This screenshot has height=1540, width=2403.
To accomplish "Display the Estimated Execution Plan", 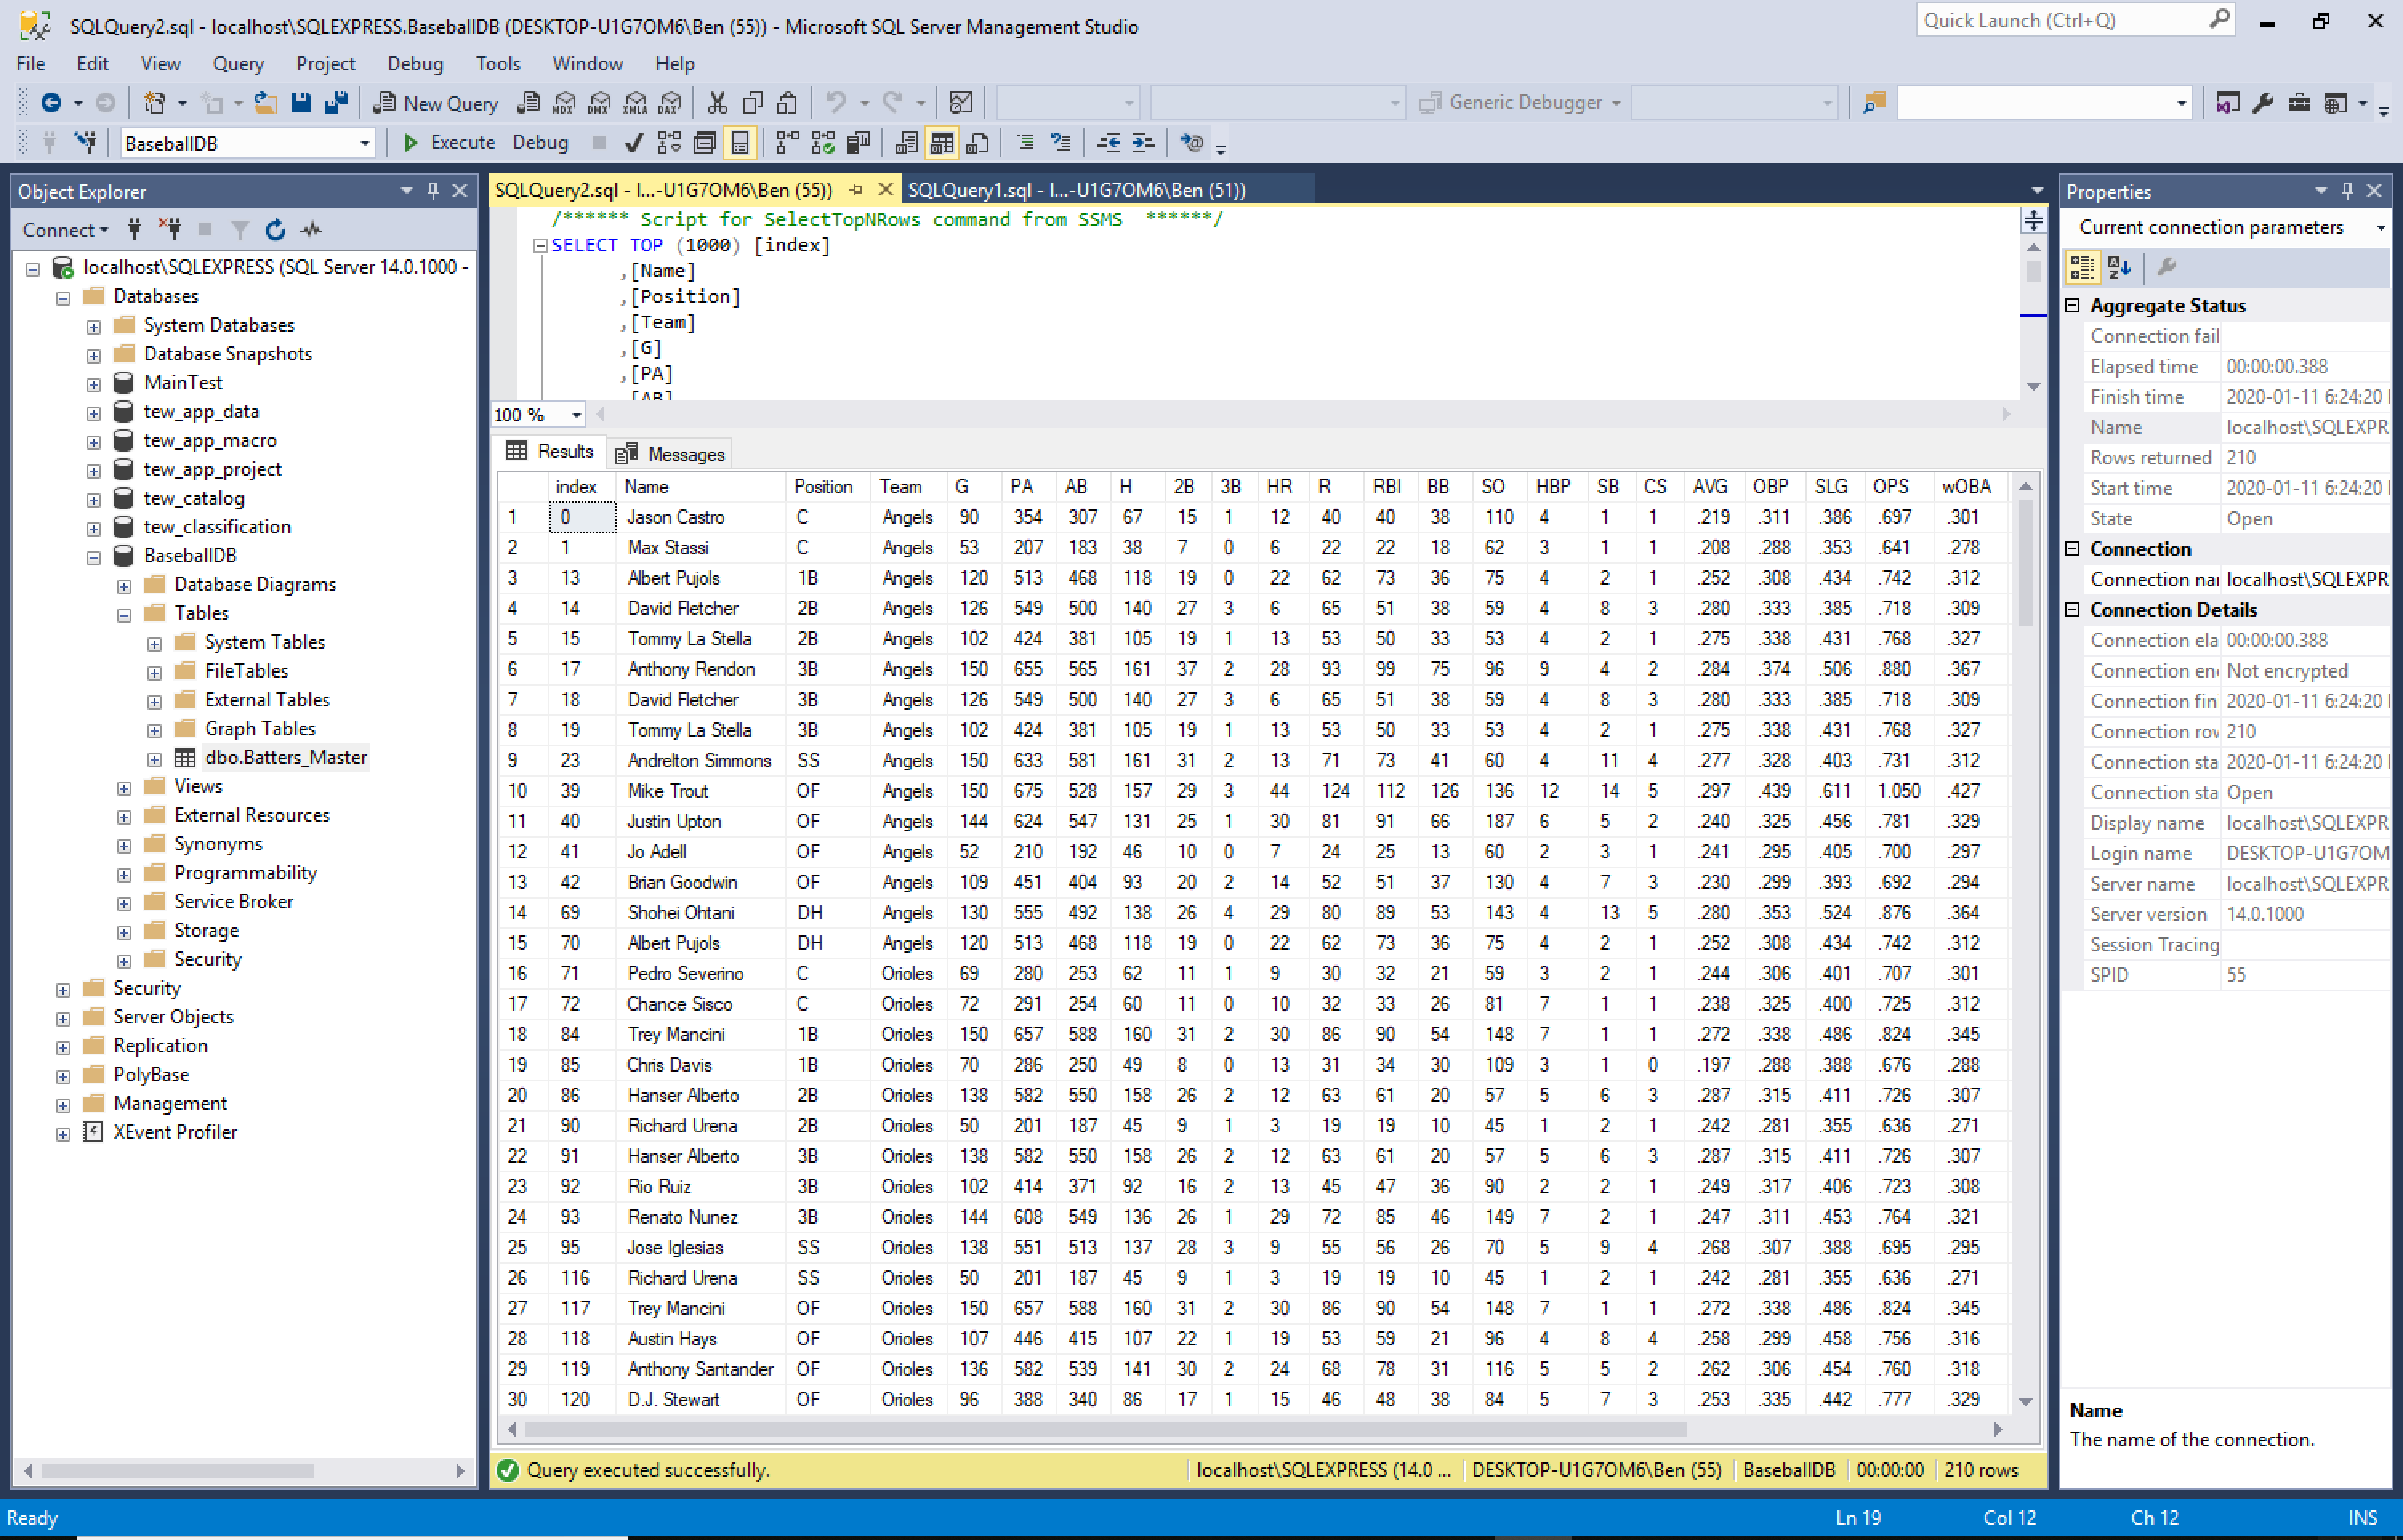I will point(669,143).
